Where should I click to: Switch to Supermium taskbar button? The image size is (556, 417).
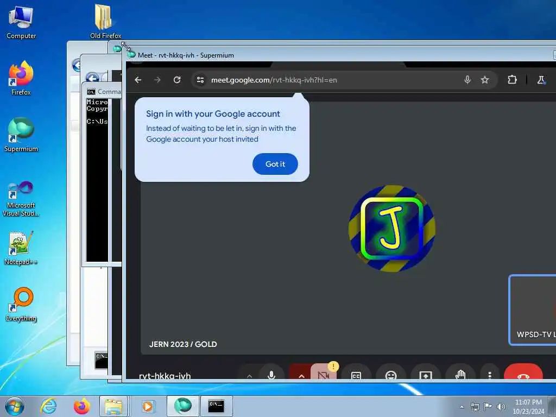tap(182, 406)
